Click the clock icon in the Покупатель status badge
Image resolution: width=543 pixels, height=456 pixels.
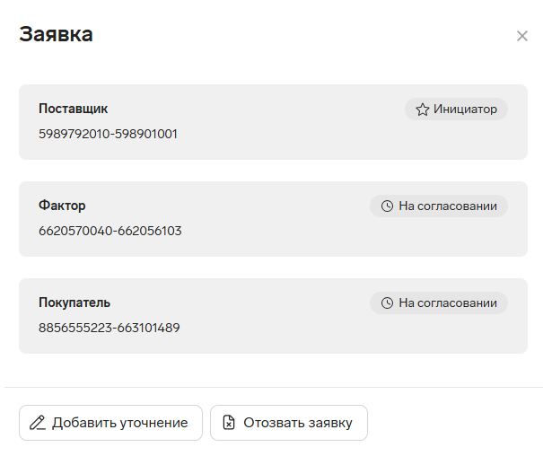[387, 303]
